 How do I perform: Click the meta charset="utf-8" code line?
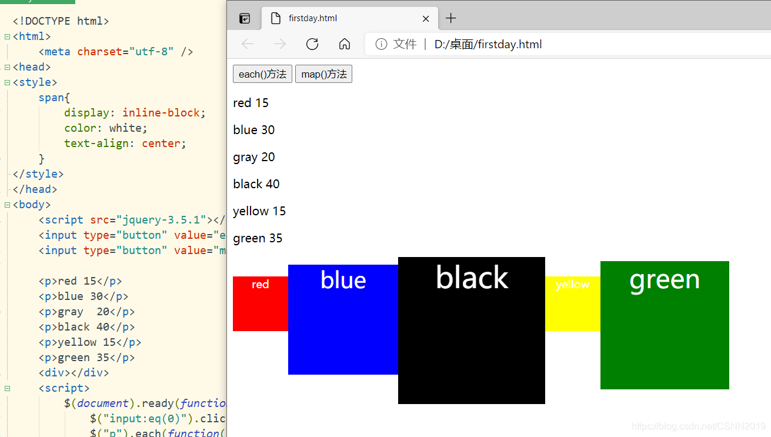pyautogui.click(x=116, y=52)
